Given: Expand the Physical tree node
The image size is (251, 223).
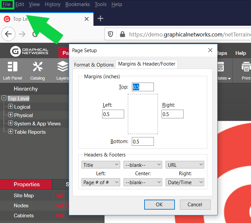Looking at the screenshot, I should pos(10,115).
